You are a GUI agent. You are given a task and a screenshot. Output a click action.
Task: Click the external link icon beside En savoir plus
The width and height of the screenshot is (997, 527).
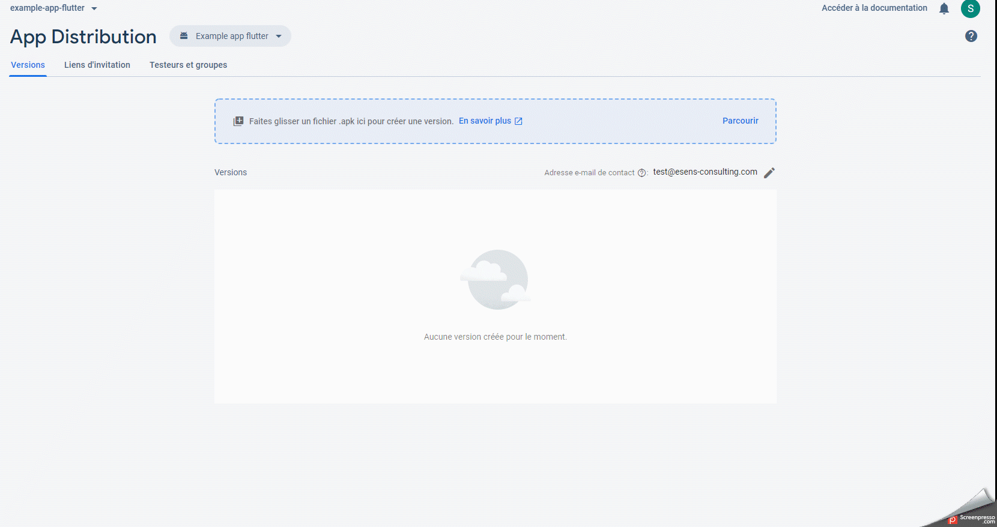point(518,121)
